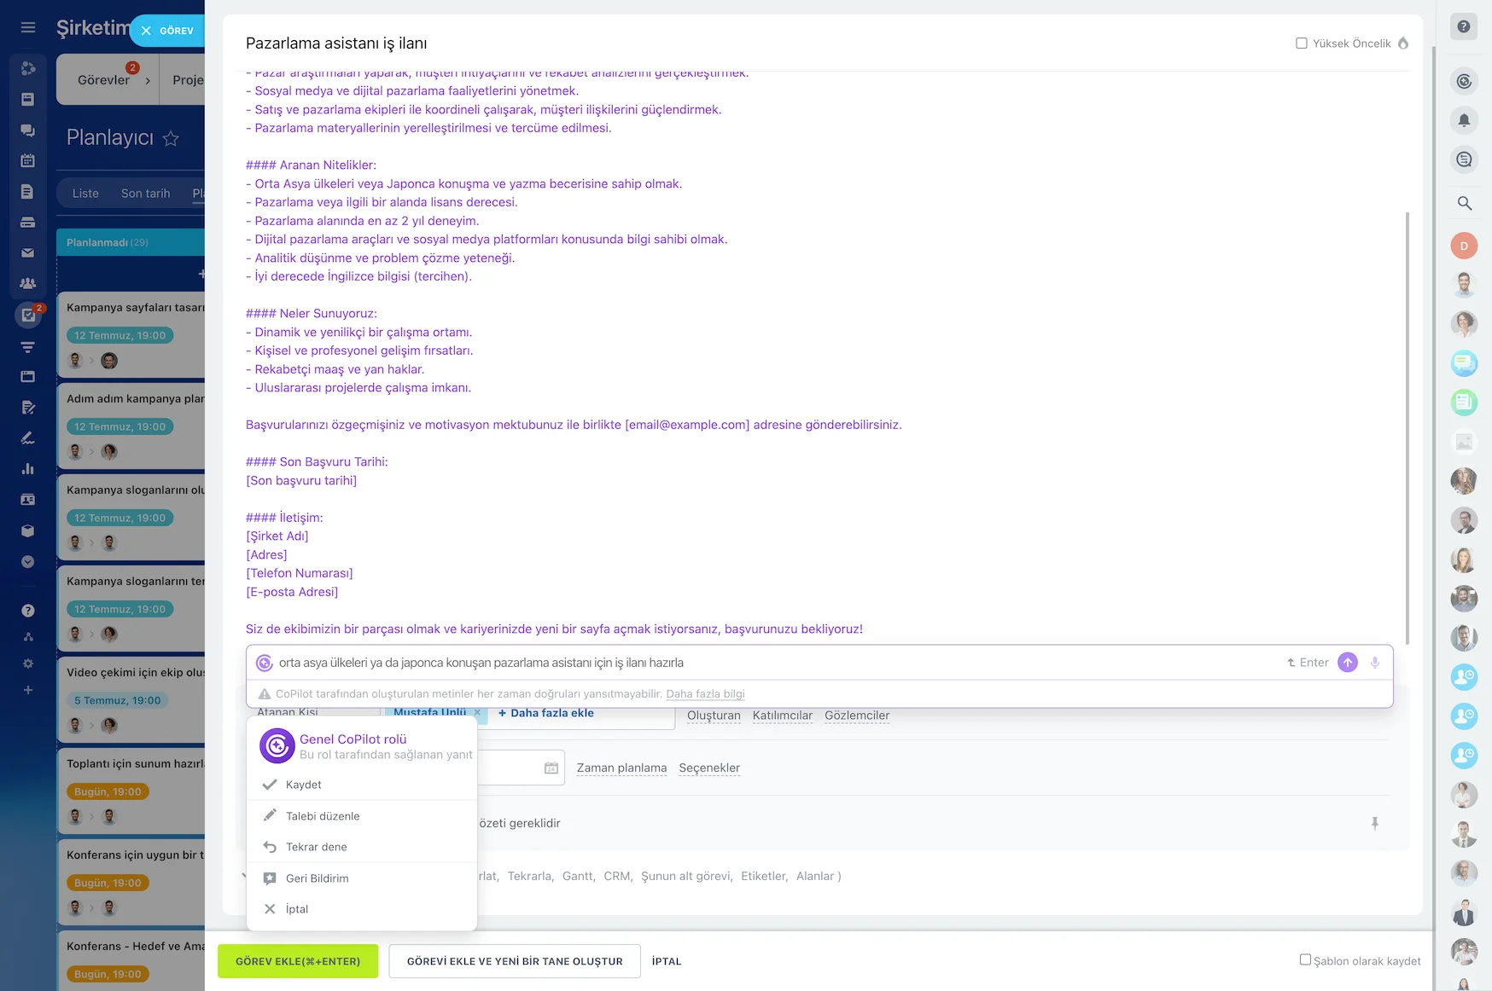This screenshot has height=991, width=1492.
Task: Open the help question mark icon
Action: click(1464, 26)
